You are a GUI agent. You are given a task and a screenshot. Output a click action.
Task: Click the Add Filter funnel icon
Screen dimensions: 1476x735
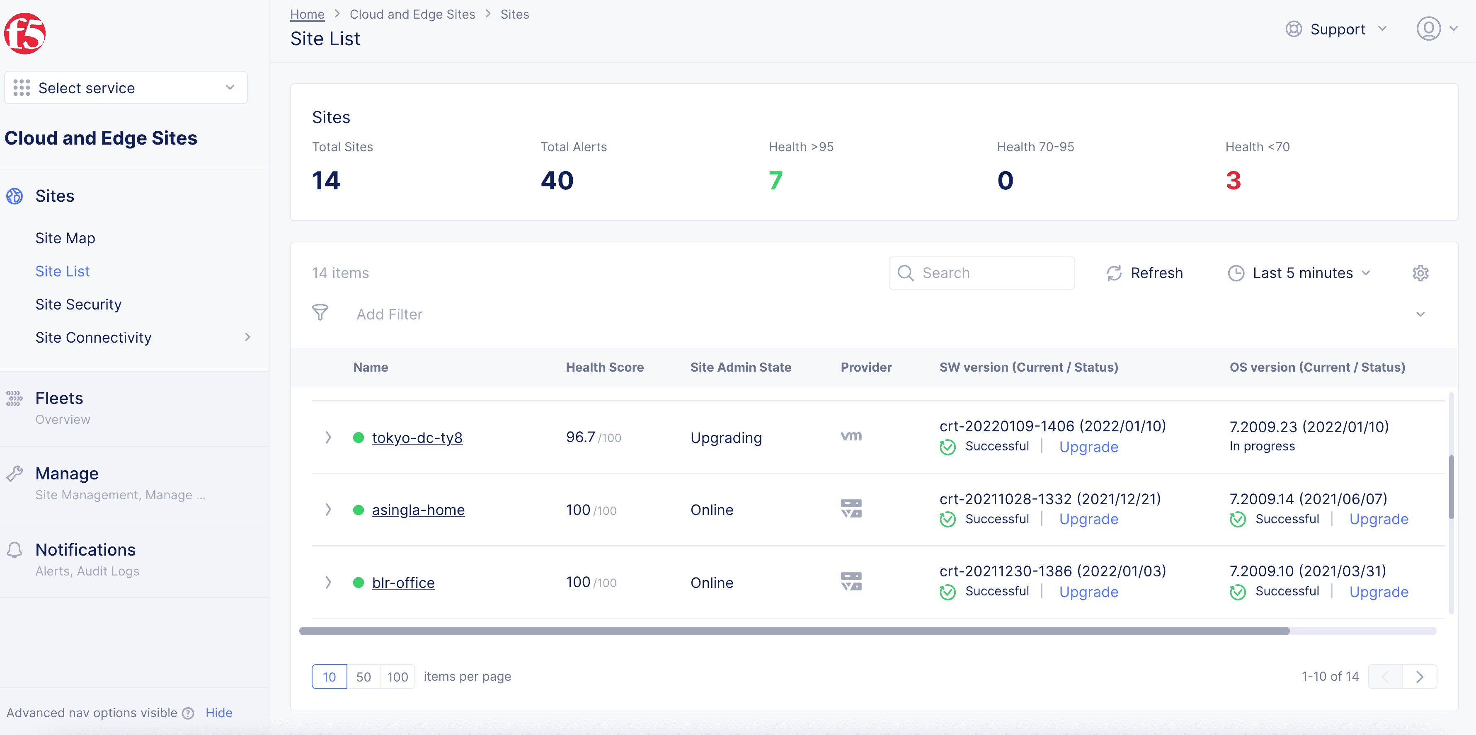pyautogui.click(x=320, y=313)
